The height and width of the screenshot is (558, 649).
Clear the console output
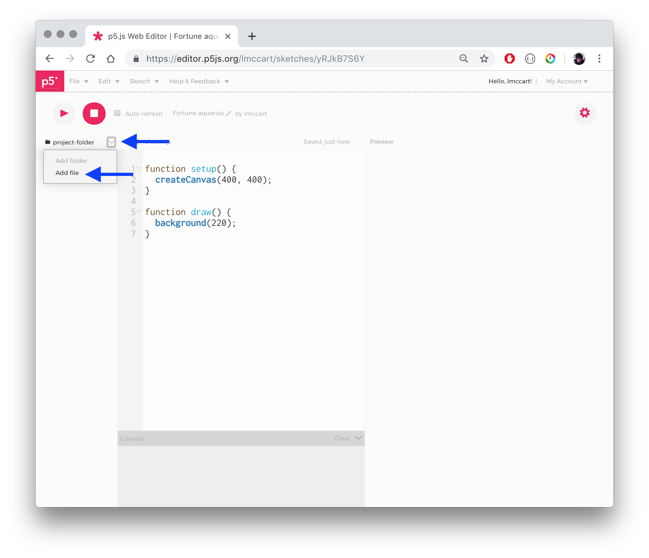pos(341,438)
